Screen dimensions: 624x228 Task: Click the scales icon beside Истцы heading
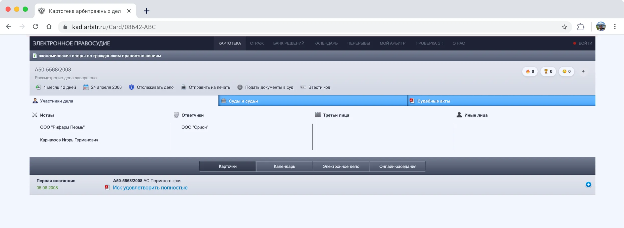coord(35,115)
